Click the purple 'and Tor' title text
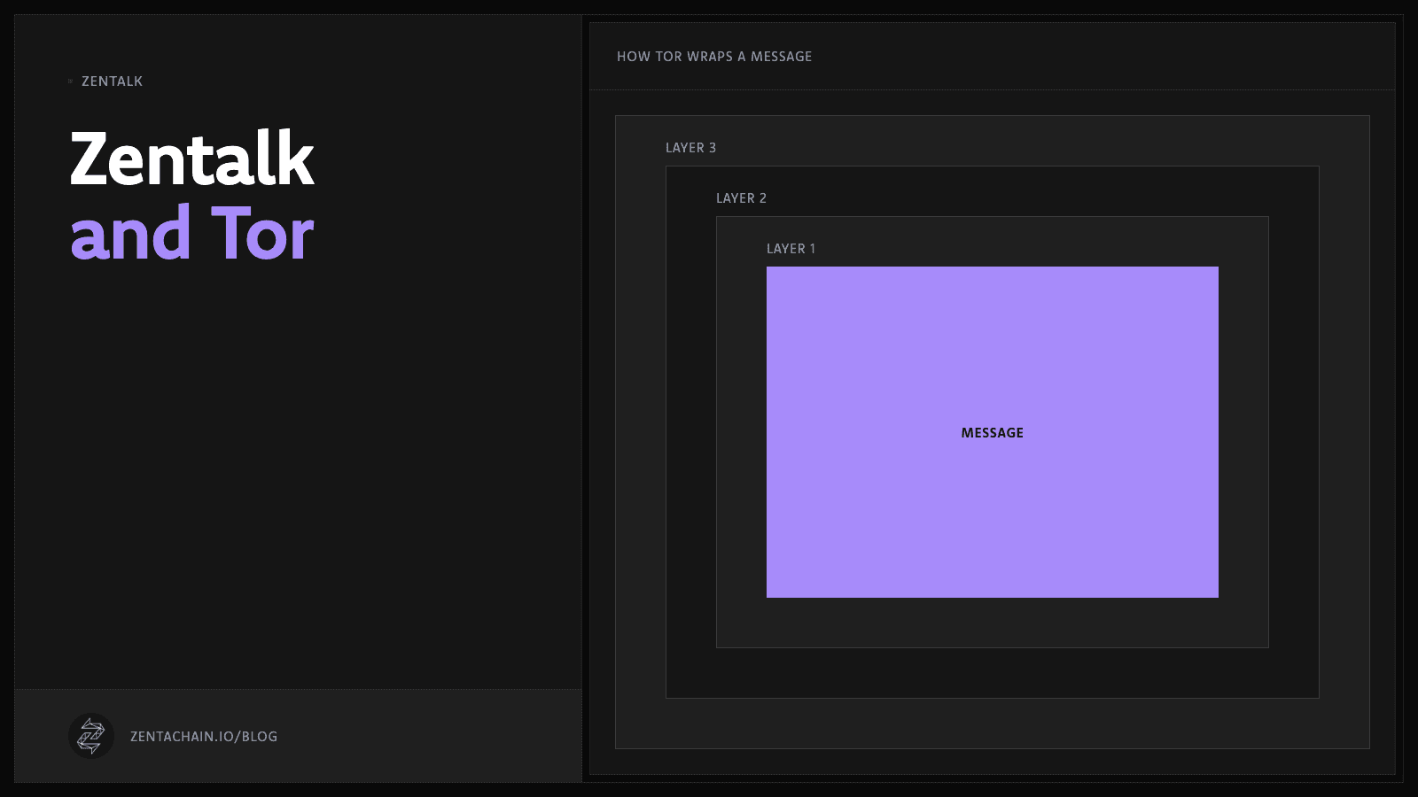The image size is (1418, 797). coord(192,234)
